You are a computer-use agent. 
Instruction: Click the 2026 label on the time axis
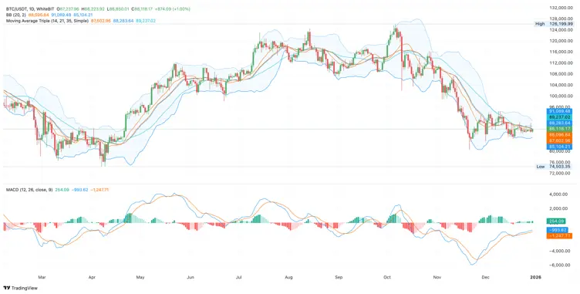pyautogui.click(x=535, y=277)
